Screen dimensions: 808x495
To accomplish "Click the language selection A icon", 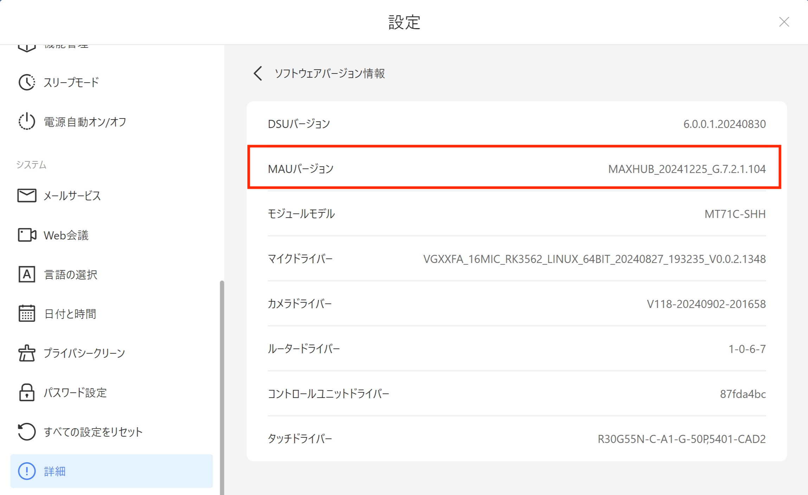I will (x=27, y=274).
